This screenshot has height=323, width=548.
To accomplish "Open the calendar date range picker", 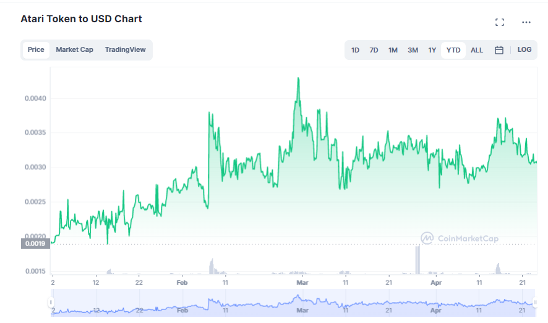I will click(499, 50).
